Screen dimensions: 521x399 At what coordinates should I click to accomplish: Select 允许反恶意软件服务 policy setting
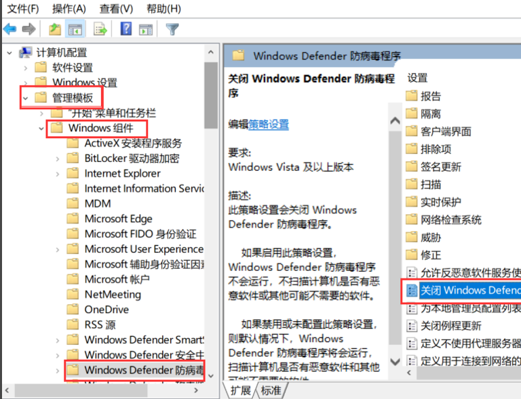click(471, 272)
